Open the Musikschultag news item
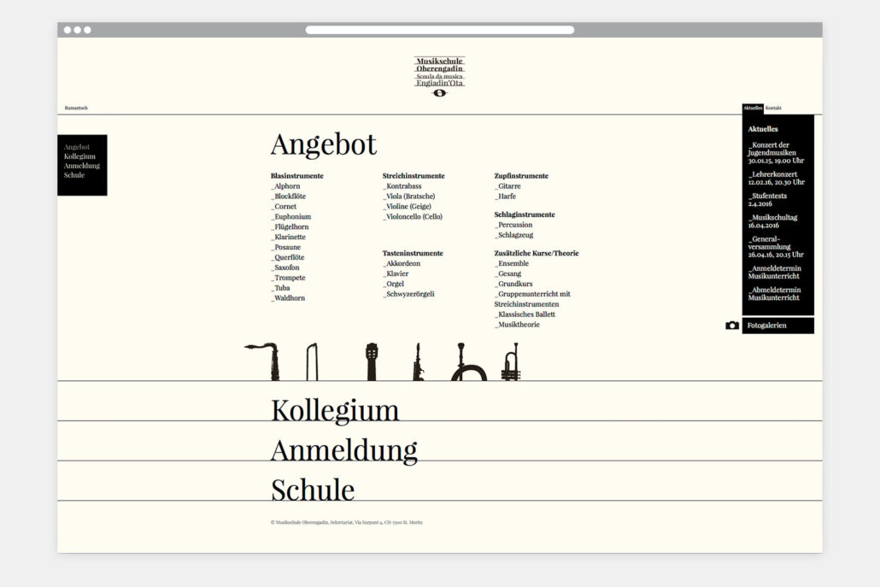 pos(773,221)
